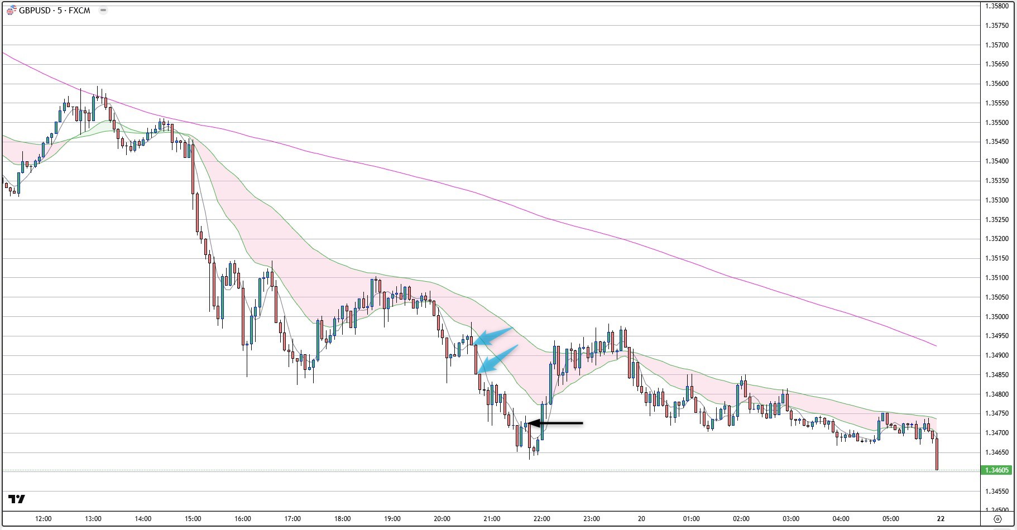The height and width of the screenshot is (530, 1017).
Task: Click the 1.34650 price axis label
Action: [996, 452]
